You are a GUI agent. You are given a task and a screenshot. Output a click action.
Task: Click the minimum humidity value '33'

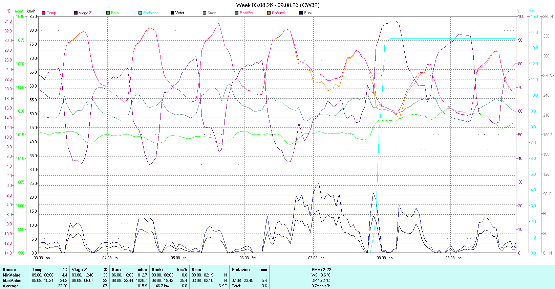[105, 275]
